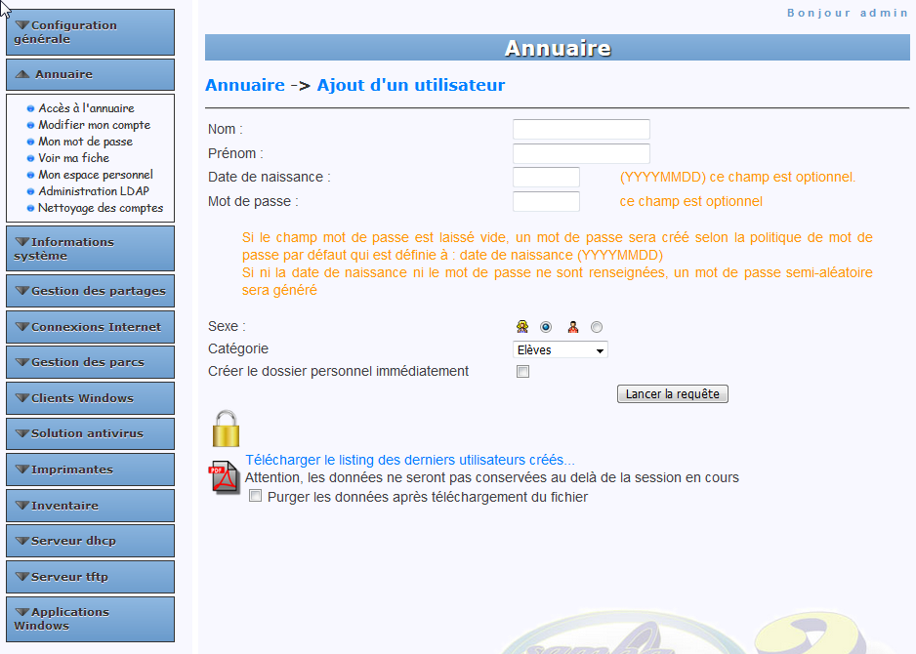This screenshot has width=916, height=654.
Task: Go to Mon mot de passe
Action: pyautogui.click(x=85, y=142)
